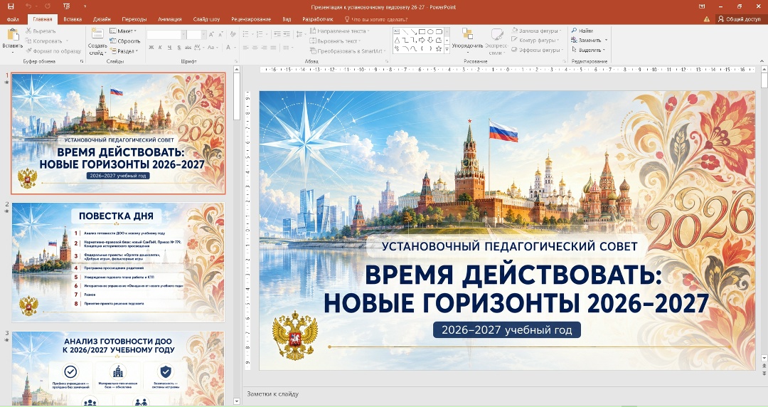Toggle text shadow (S) formatting
Screen dimensions: 768x407
coord(178,48)
